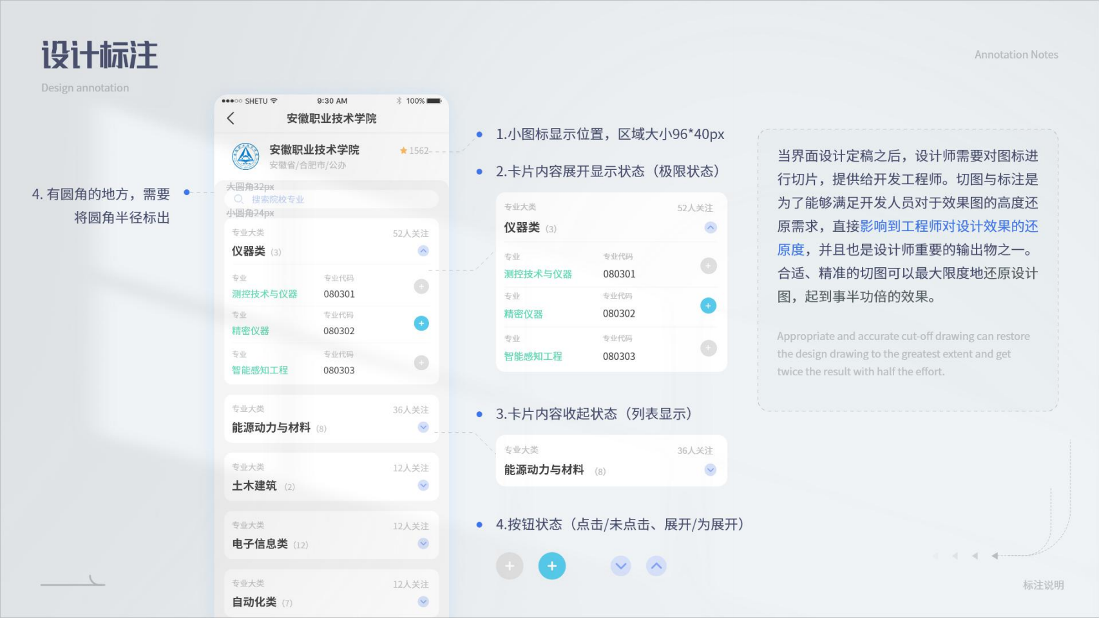Expand the 土木建筑 category
1099x618 pixels.
[423, 486]
